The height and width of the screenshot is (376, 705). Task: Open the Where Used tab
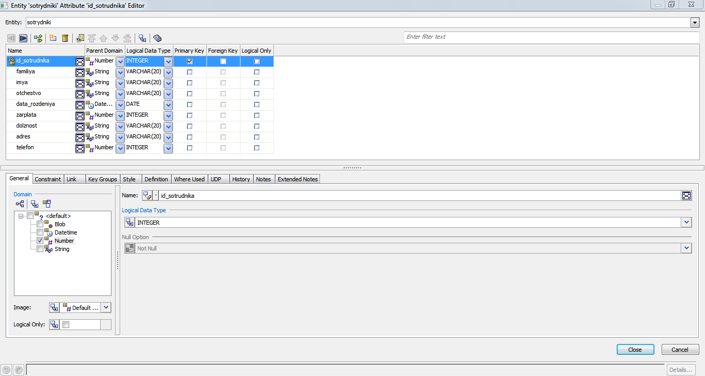tap(189, 179)
